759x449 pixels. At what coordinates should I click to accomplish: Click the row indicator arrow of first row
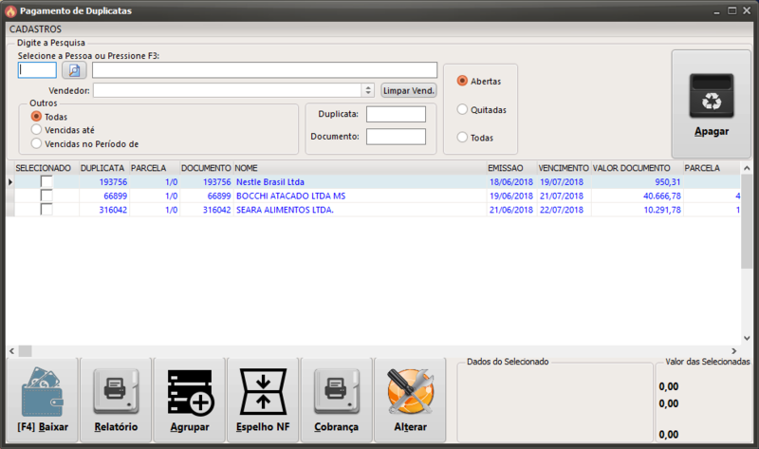click(10, 182)
